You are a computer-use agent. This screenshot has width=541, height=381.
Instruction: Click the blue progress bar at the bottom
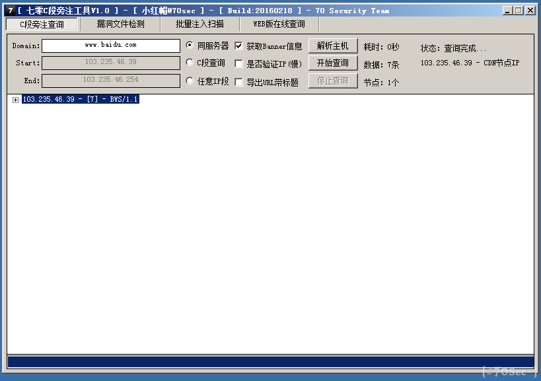tap(270, 362)
